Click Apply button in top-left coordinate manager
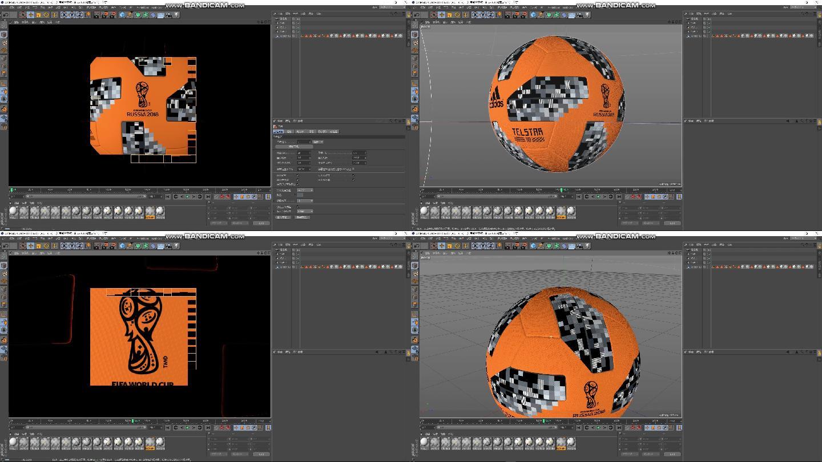The image size is (822, 462). (261, 224)
